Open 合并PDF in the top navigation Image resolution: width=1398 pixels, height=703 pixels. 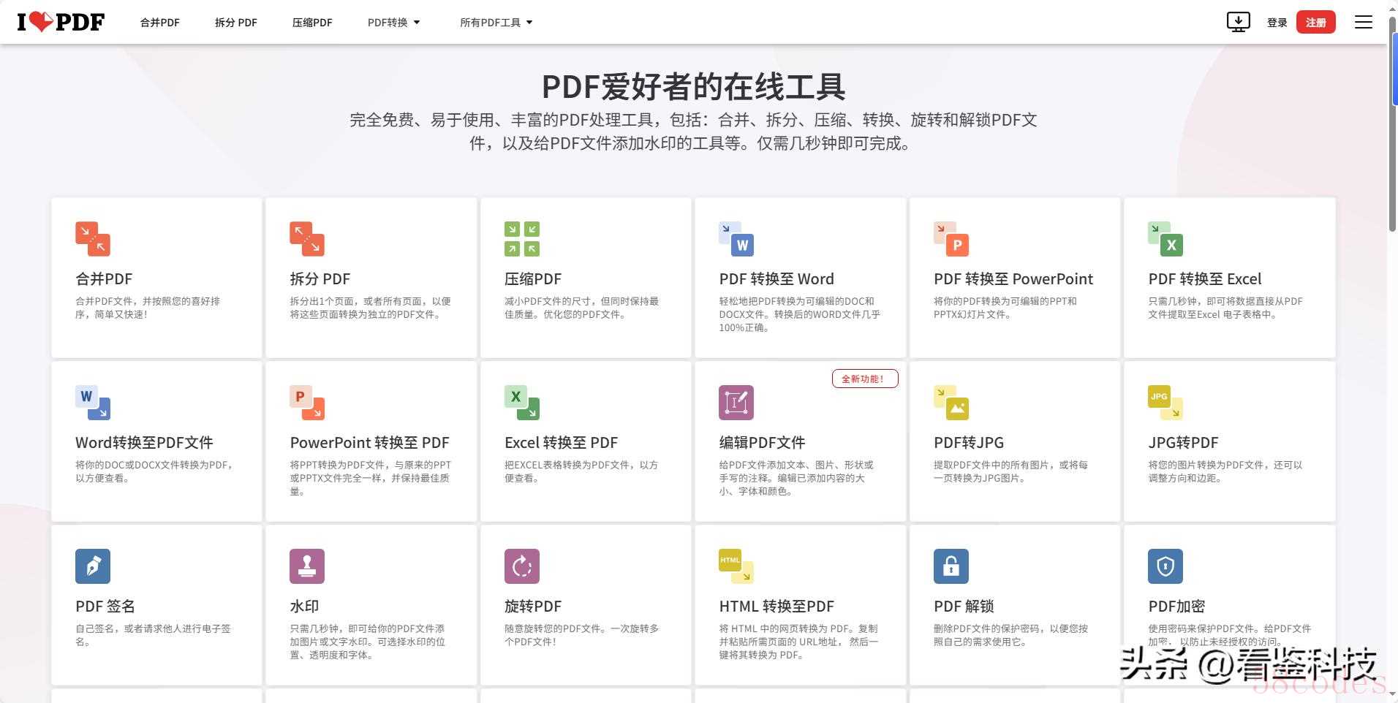click(x=160, y=23)
